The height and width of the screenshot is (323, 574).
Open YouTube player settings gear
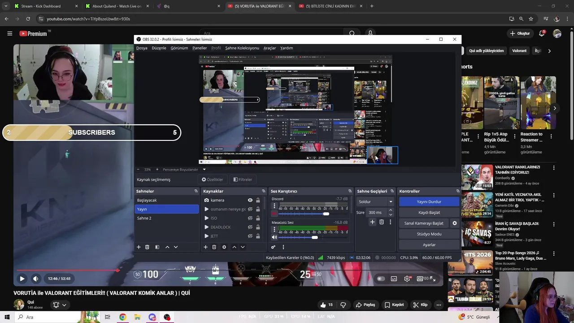pos(407,279)
